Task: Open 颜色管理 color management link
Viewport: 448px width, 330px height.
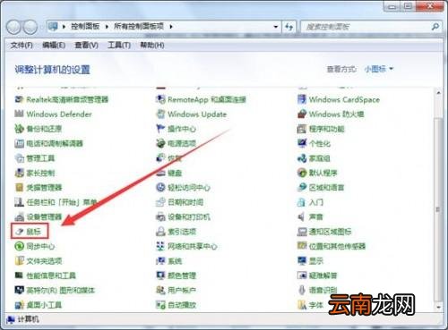Action: 182,275
